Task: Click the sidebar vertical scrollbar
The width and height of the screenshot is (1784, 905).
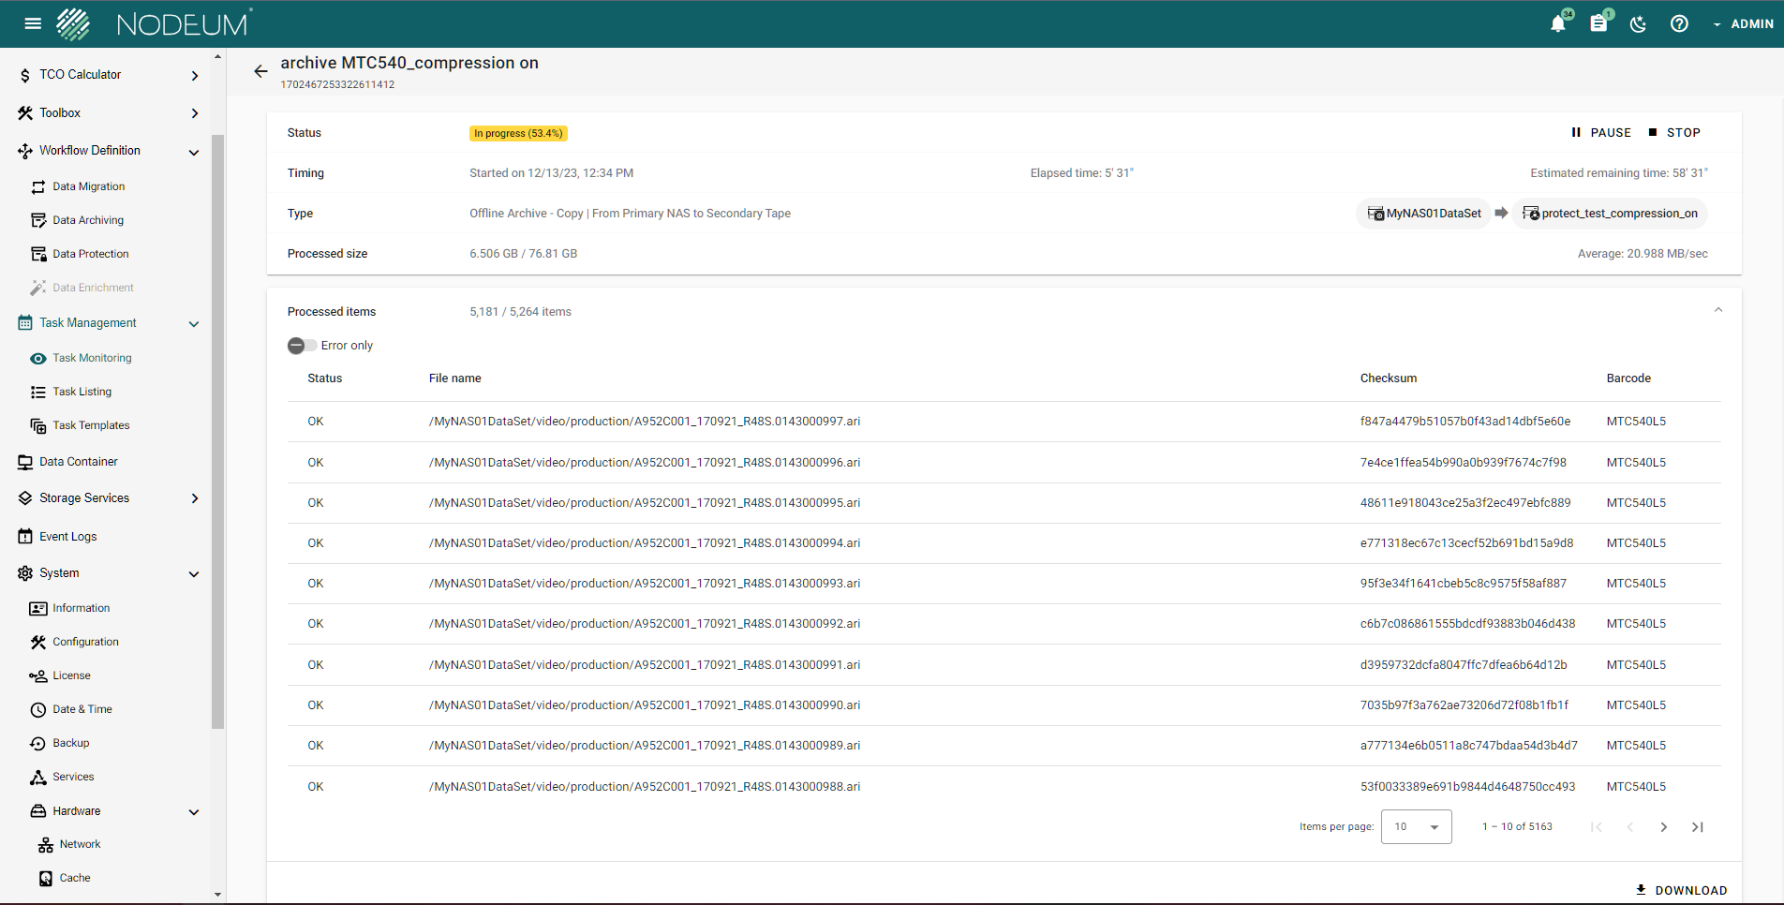Action: click(217, 431)
